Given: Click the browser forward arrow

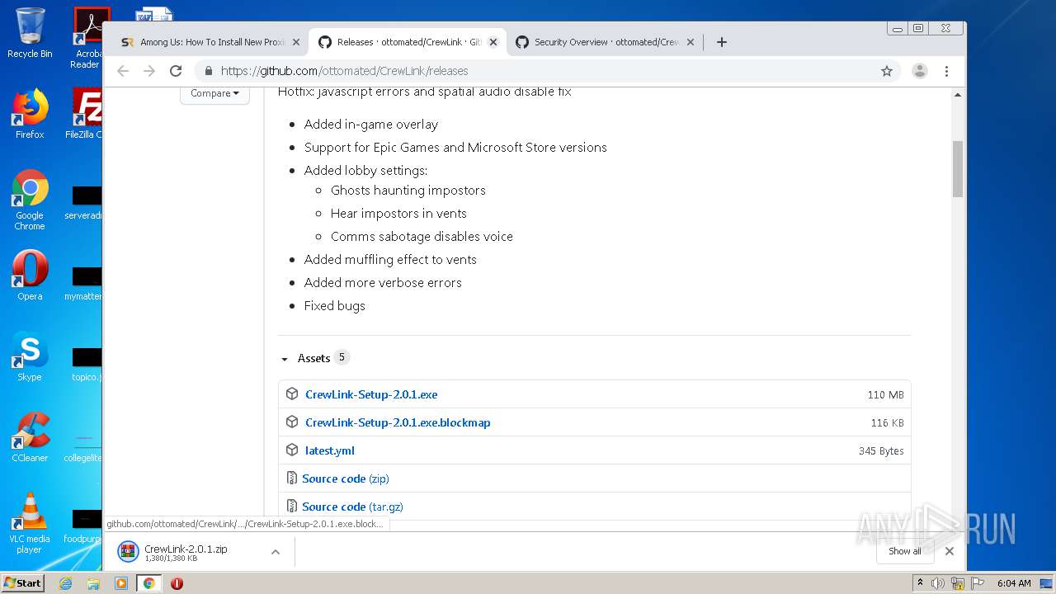Looking at the screenshot, I should pos(149,71).
